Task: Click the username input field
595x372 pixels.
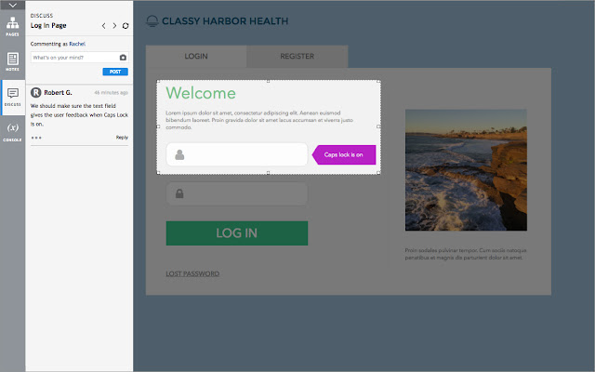Action: (x=237, y=154)
